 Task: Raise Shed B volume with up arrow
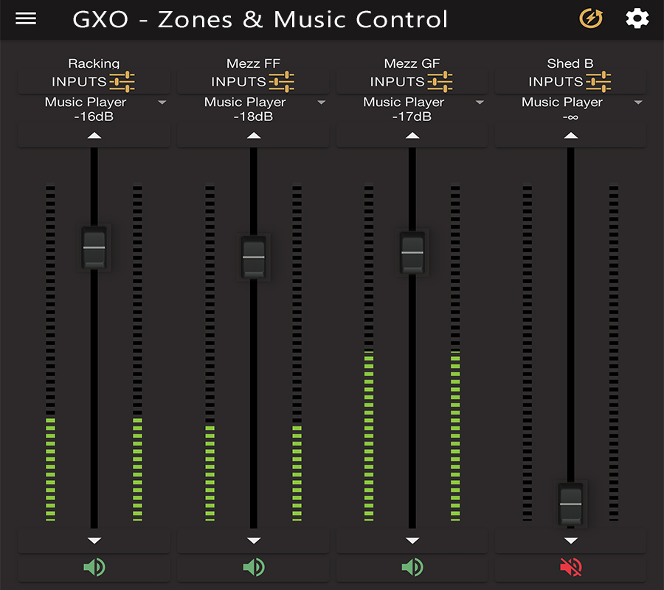(x=571, y=136)
